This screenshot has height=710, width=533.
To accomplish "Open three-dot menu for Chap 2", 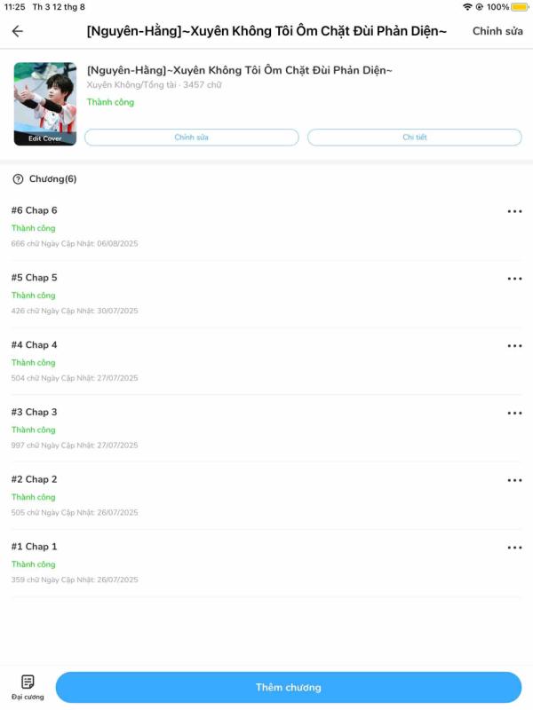I will pos(514,480).
